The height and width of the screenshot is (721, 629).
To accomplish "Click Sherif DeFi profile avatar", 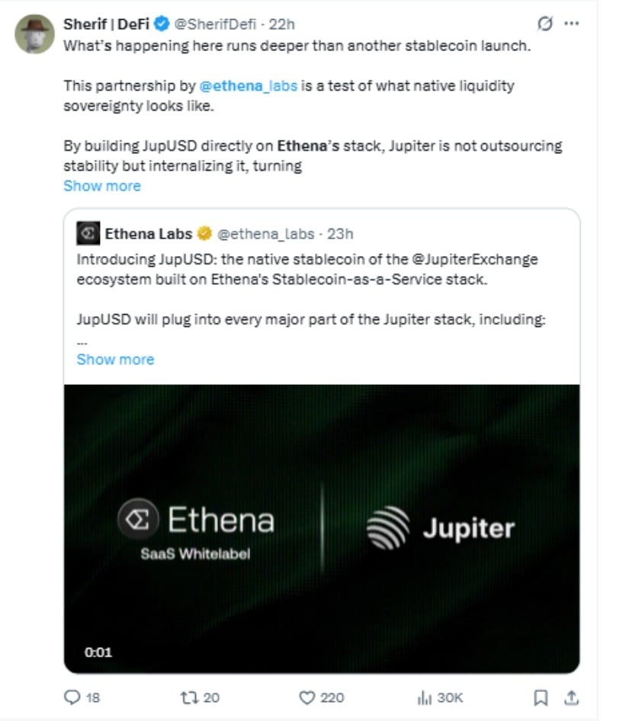I will tap(35, 35).
